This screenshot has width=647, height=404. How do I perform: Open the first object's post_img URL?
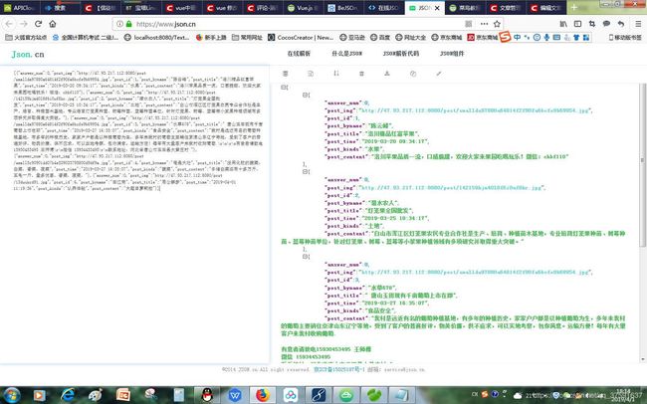coord(475,110)
